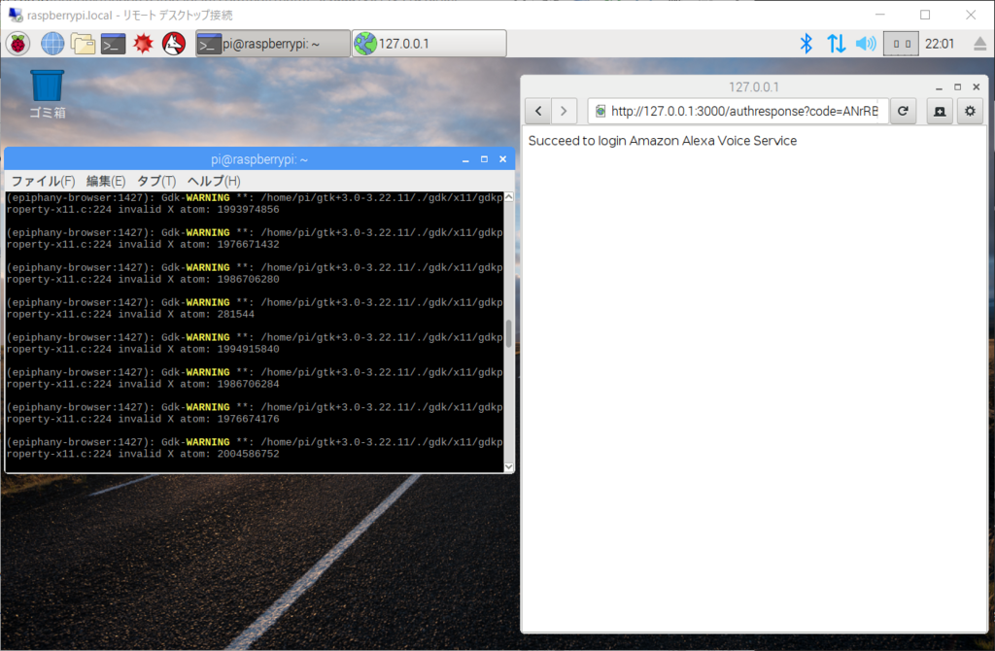The image size is (995, 651).
Task: Click the eject icon in the panel
Action: 979,44
